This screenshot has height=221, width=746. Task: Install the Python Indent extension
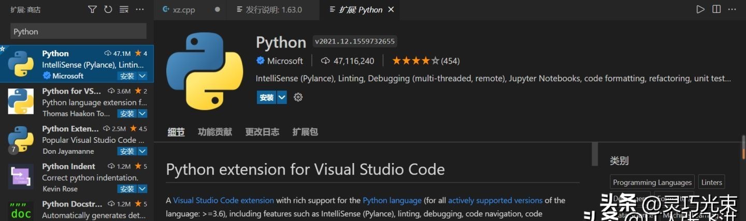pyautogui.click(x=127, y=189)
